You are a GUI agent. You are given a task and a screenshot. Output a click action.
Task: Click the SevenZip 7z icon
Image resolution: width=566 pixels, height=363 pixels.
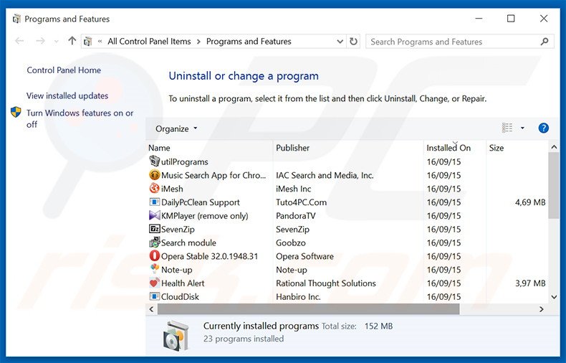coord(155,229)
